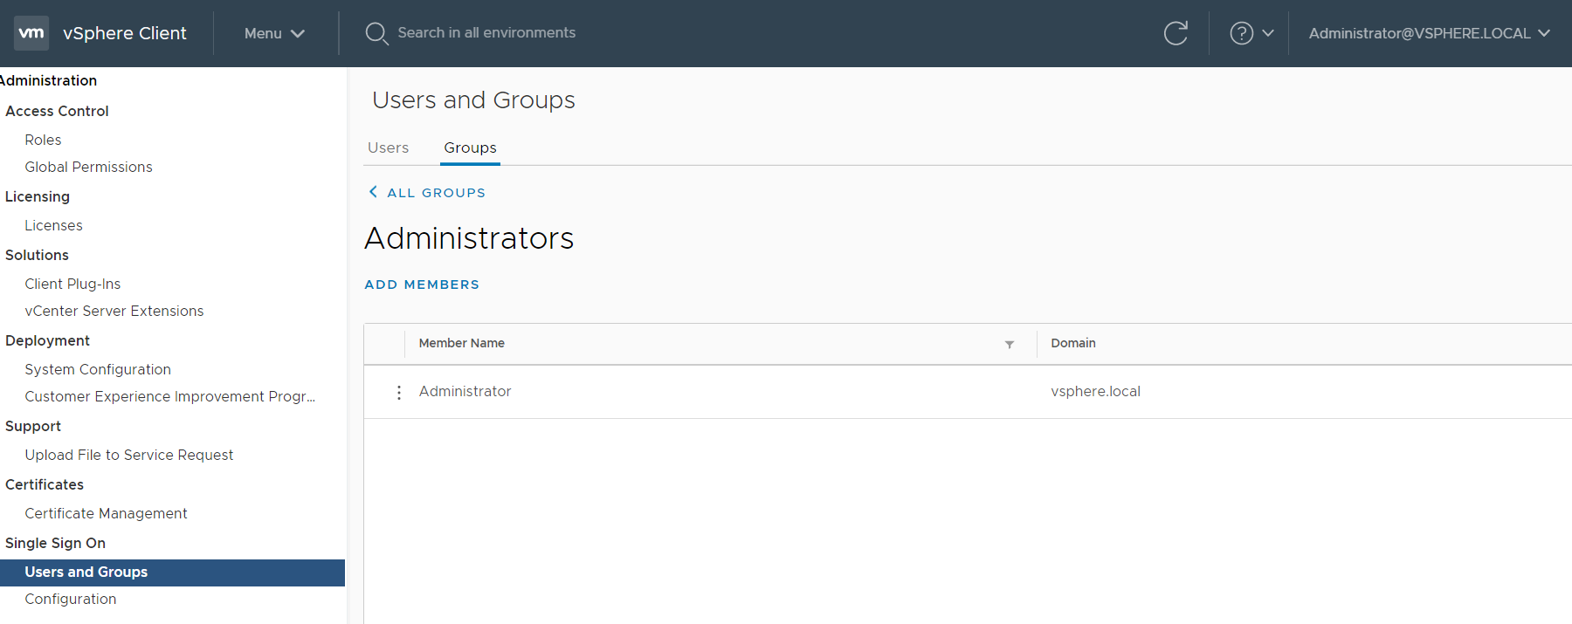
Task: Click the search magnifier icon
Action: coord(376,33)
